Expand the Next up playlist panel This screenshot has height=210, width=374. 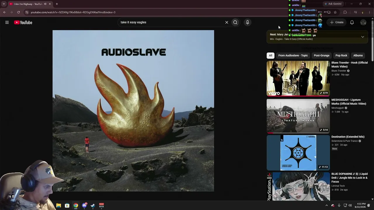coord(363,37)
